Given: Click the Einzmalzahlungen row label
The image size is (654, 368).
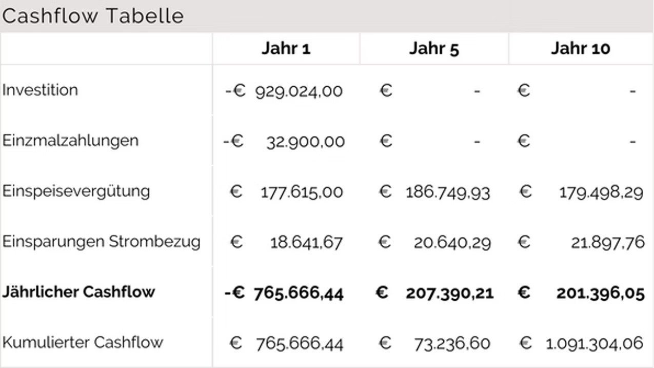Looking at the screenshot, I should pos(70,140).
